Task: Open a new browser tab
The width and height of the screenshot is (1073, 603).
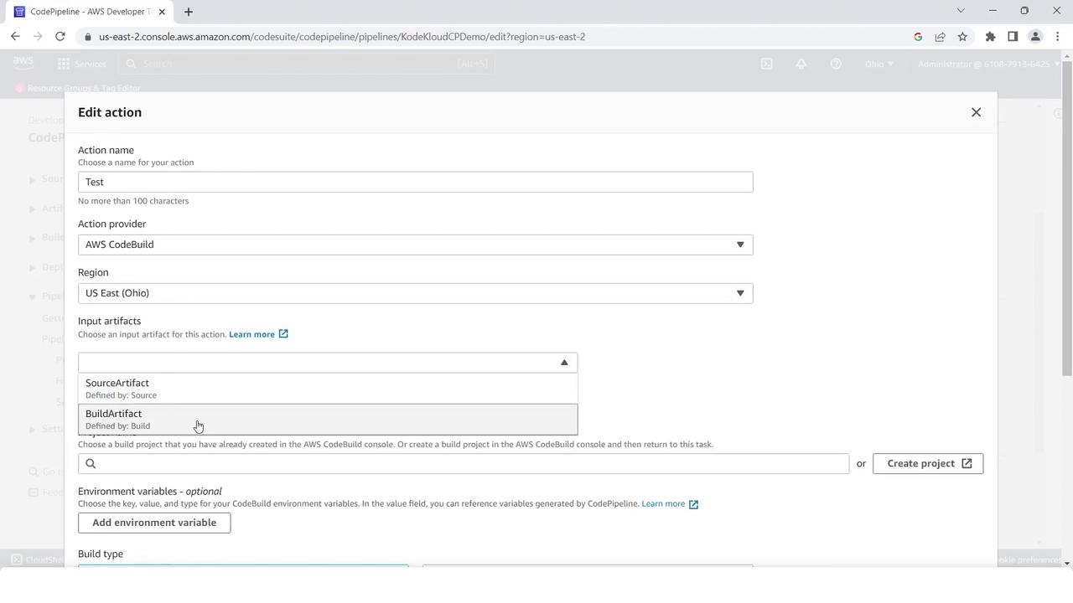Action: [189, 12]
